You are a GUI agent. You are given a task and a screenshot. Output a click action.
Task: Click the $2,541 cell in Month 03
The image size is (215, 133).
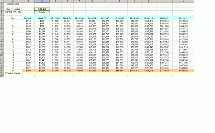[55, 58]
